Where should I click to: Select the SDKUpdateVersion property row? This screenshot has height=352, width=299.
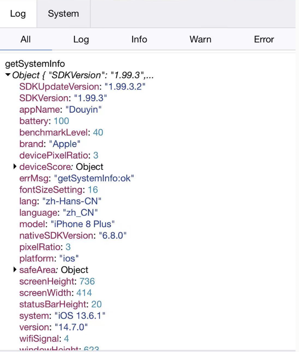pyautogui.click(x=82, y=87)
